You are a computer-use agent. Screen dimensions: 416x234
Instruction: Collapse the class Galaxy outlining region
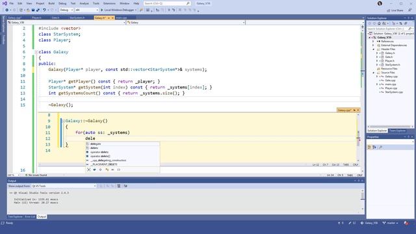[x=36, y=52]
